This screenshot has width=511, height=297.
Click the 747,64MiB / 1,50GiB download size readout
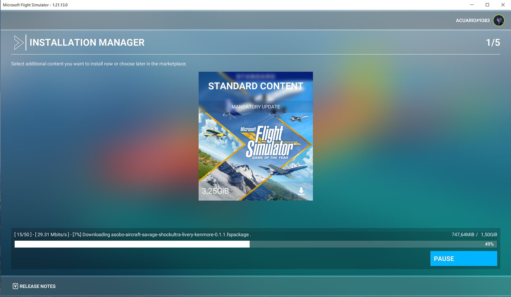474,235
